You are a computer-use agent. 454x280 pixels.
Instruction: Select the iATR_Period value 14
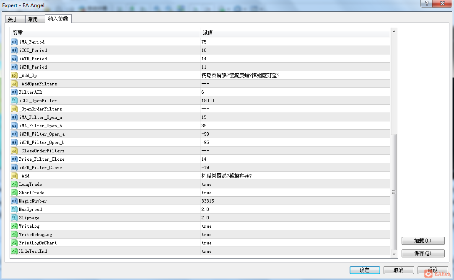204,59
